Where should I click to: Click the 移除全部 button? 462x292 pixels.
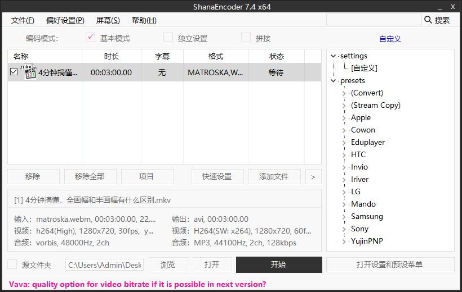(x=90, y=176)
